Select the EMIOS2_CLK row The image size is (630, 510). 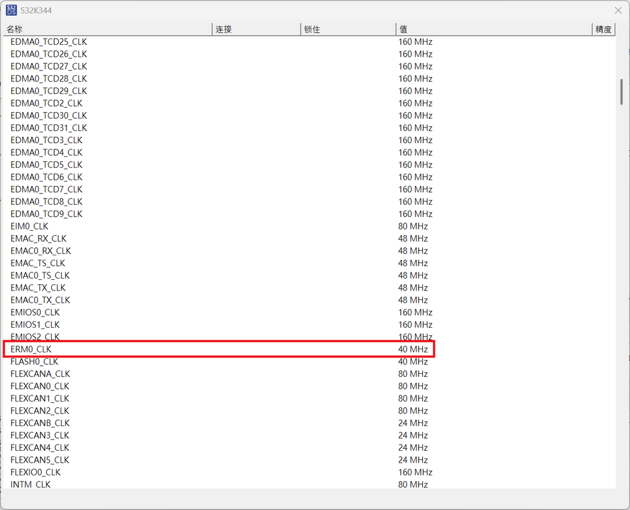(x=309, y=337)
